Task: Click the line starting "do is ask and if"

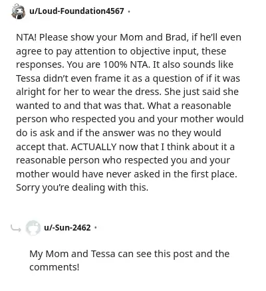Action: pos(118,133)
